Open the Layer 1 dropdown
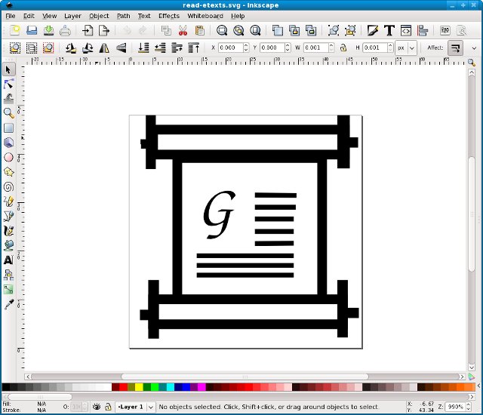This screenshot has height=415, width=483. click(x=151, y=407)
